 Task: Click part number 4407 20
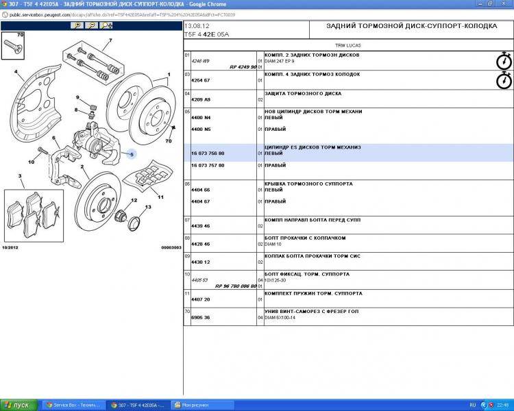[200, 299]
